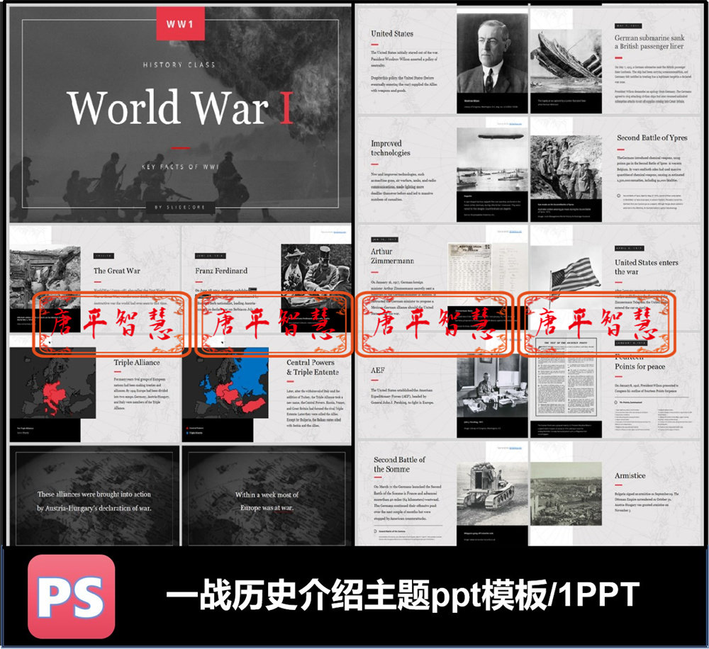Click the Arthur Zimmermann heading
The height and width of the screenshot is (649, 709).
point(392,256)
